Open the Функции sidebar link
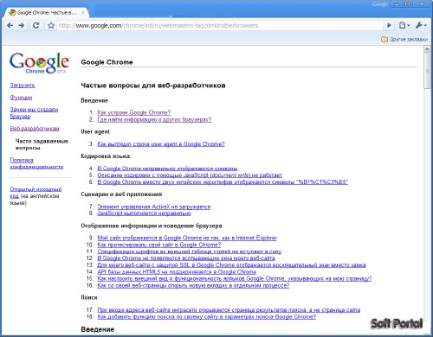This screenshot has height=337, width=433. pyautogui.click(x=21, y=98)
